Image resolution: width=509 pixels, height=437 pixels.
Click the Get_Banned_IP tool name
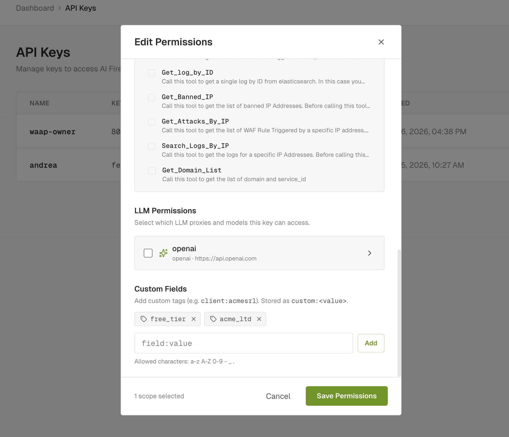(x=187, y=97)
